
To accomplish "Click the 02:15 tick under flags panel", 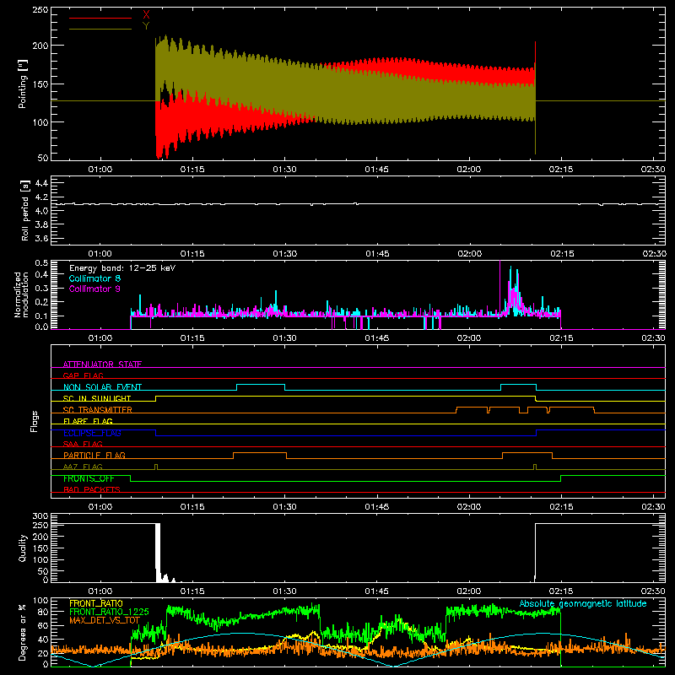I will coord(561,507).
